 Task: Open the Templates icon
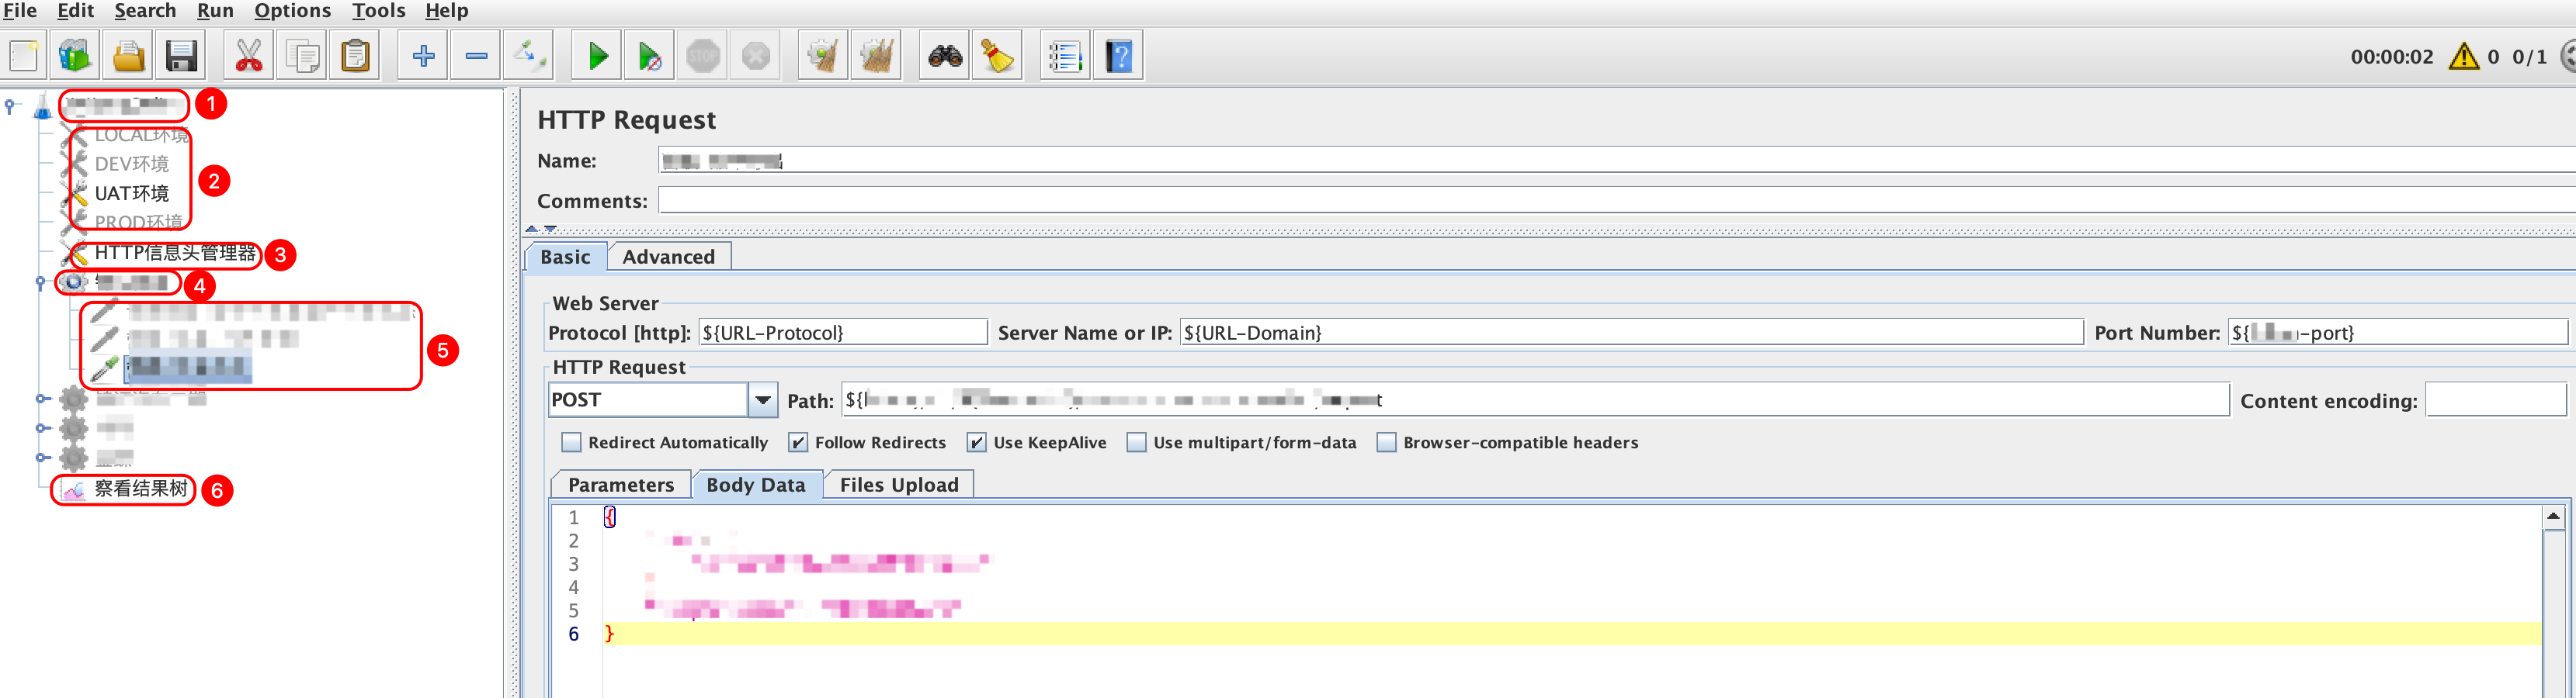[75, 56]
